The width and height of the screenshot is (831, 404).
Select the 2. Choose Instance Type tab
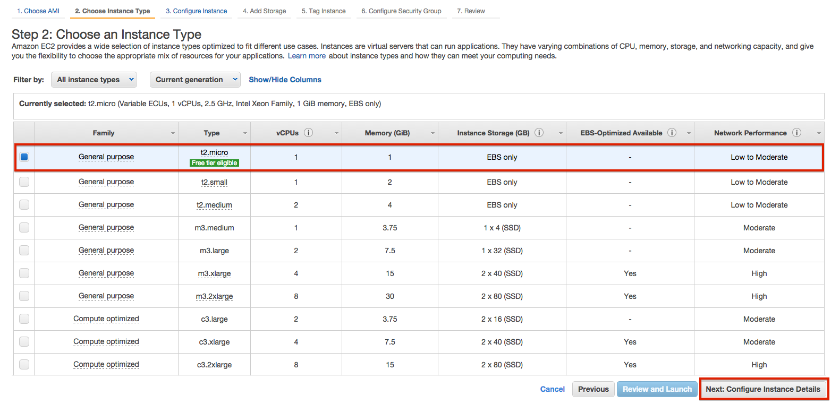point(113,11)
